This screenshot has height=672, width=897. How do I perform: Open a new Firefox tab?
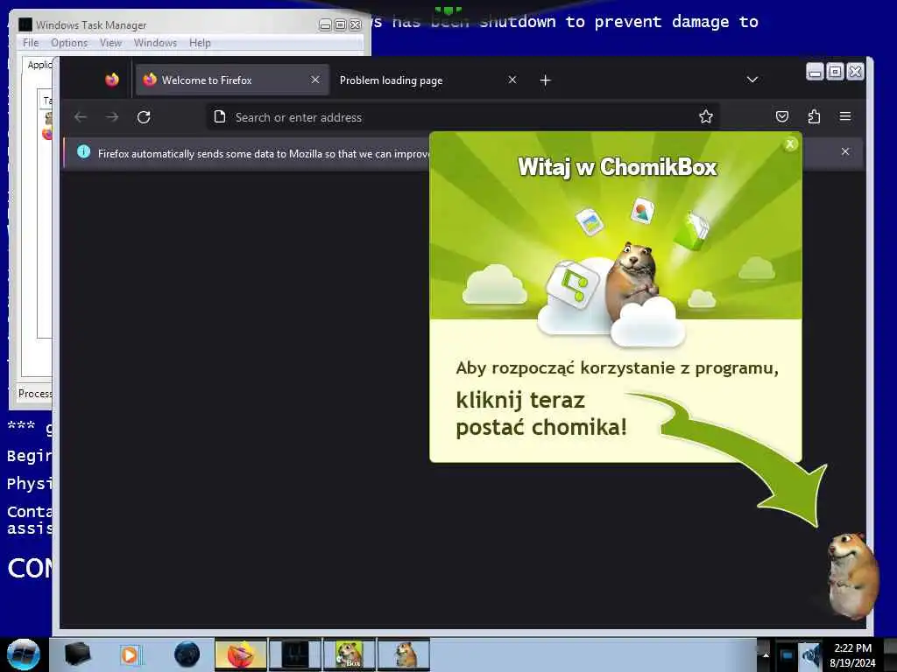point(545,80)
